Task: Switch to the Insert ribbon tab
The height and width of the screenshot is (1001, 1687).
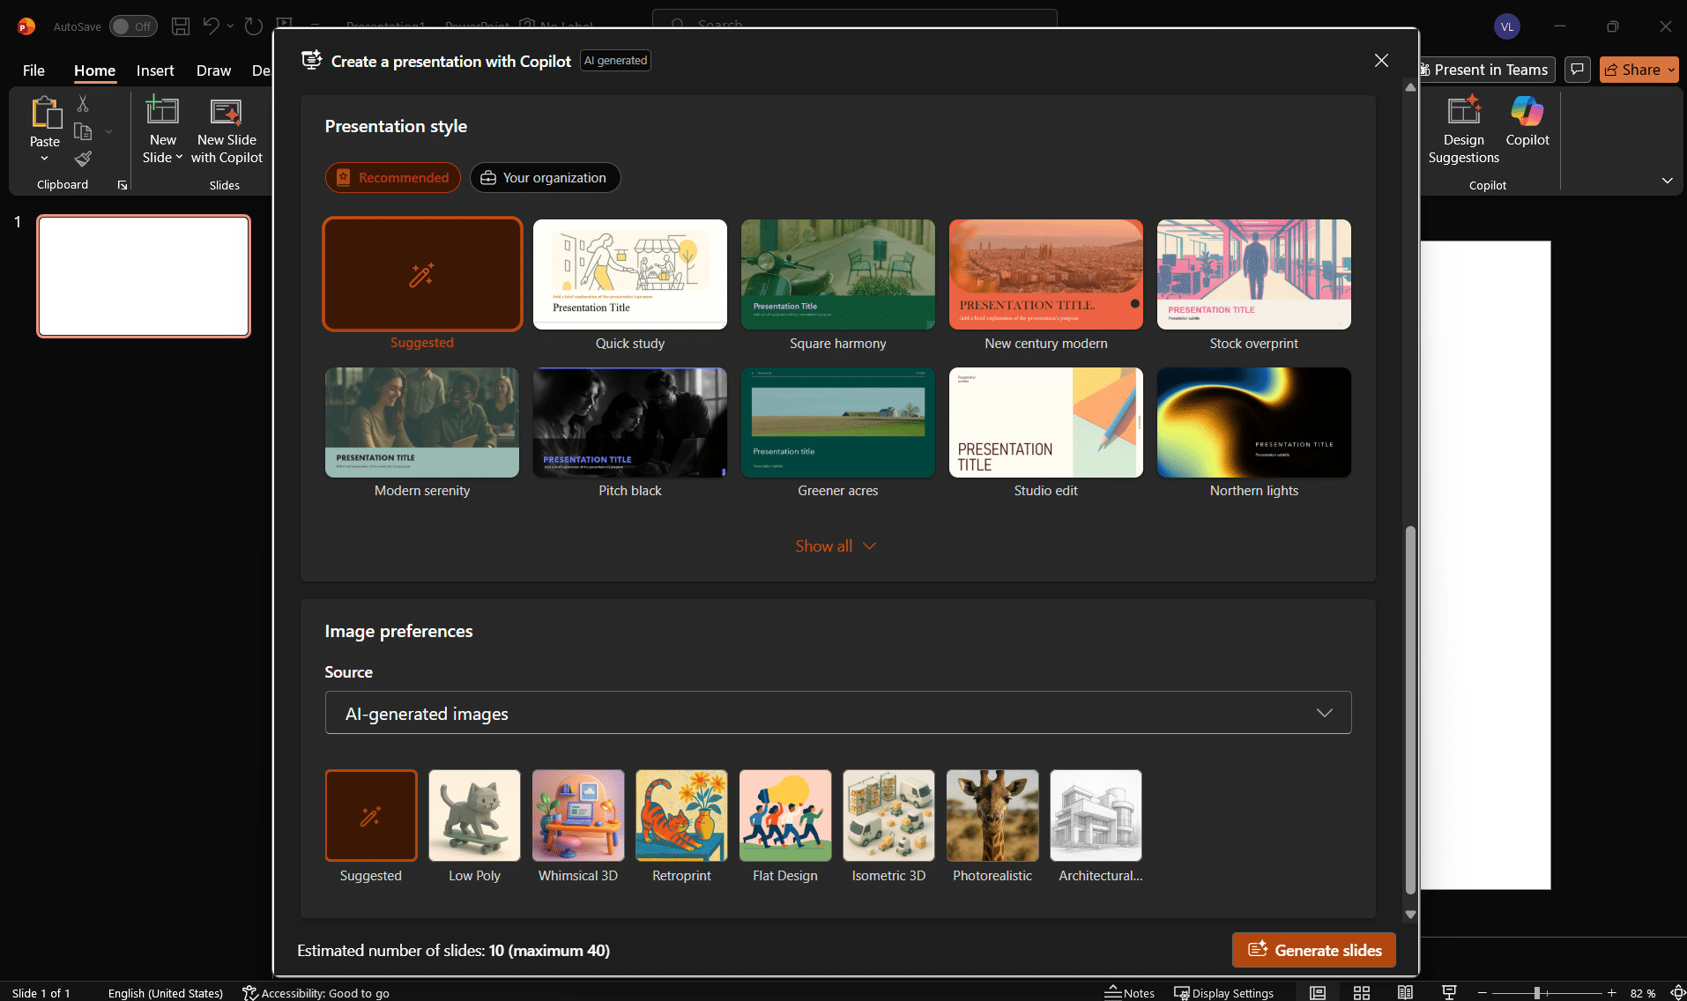Action: coord(155,70)
